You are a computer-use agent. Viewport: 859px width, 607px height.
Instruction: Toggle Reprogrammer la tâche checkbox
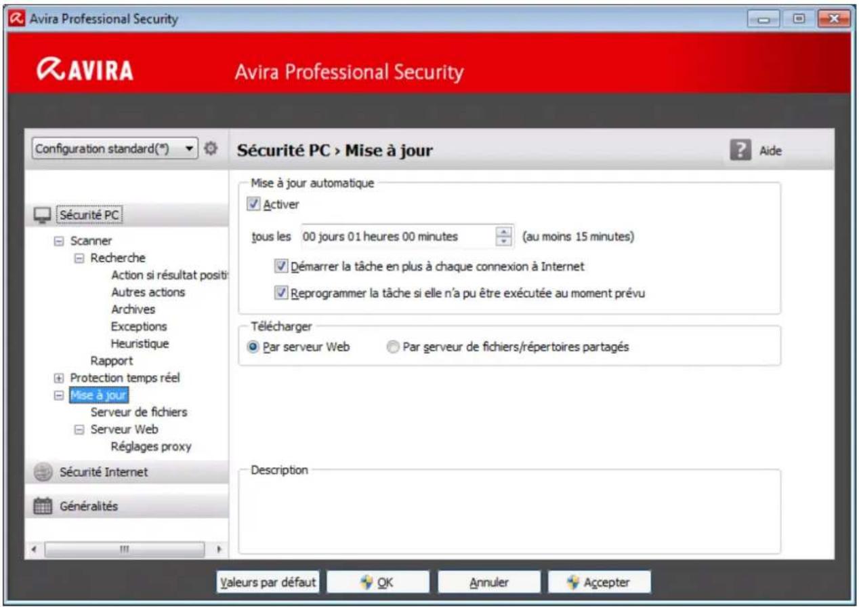point(281,294)
